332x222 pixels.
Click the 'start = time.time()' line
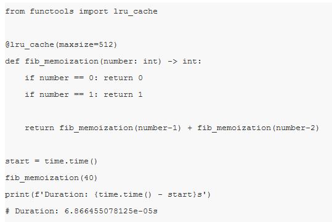click(51, 161)
